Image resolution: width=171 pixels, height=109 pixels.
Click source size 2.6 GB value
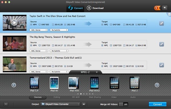pos(70,66)
